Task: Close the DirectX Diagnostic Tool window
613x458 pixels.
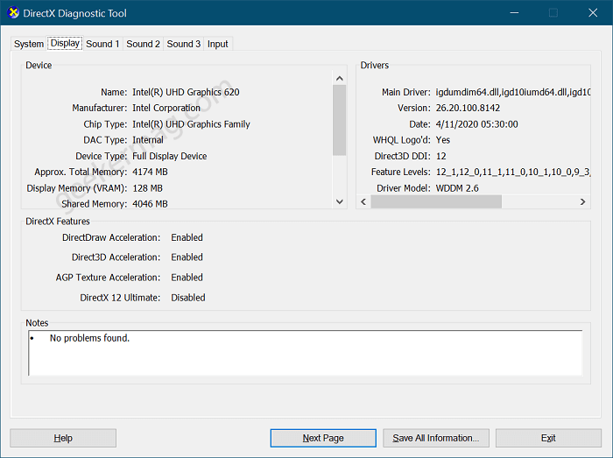Action: pyautogui.click(x=593, y=13)
